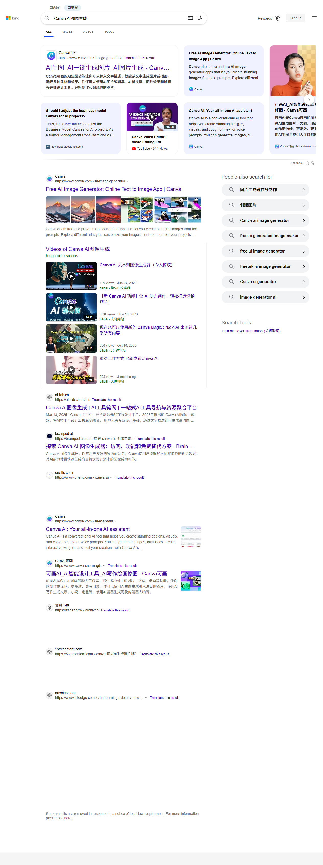Turn off Hover Translation
The image size is (323, 865).
pos(251,331)
